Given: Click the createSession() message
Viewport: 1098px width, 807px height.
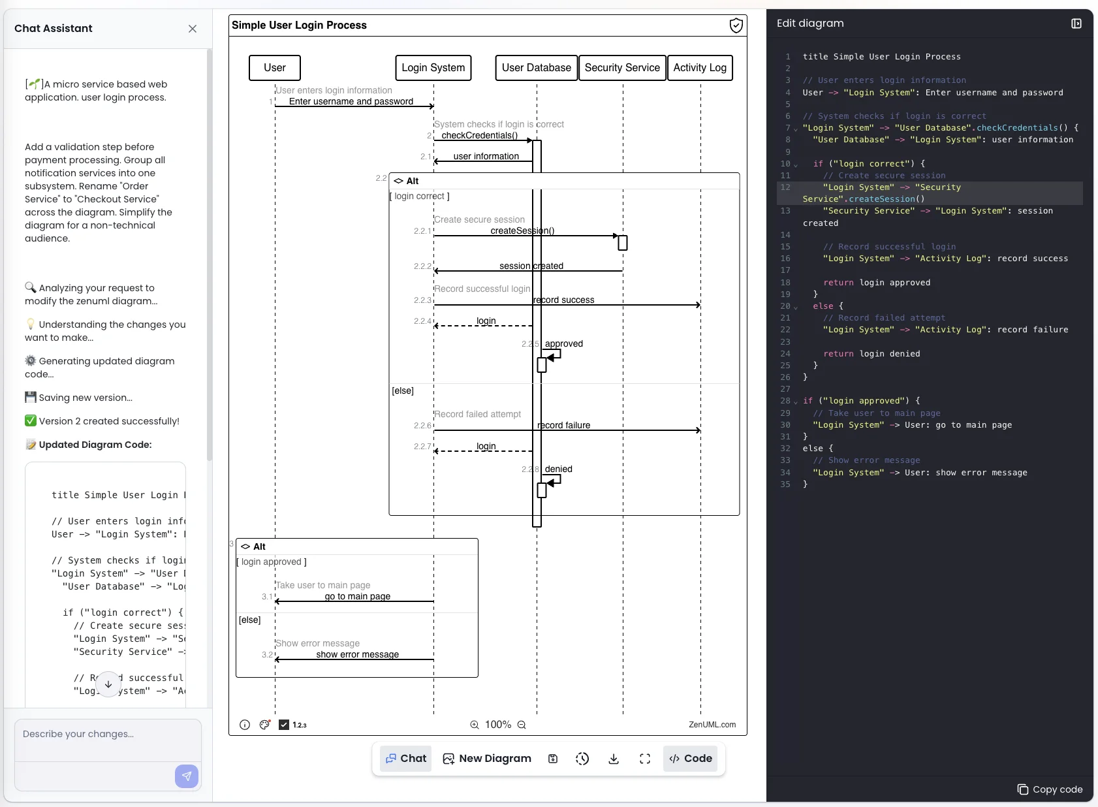Looking at the screenshot, I should [522, 230].
